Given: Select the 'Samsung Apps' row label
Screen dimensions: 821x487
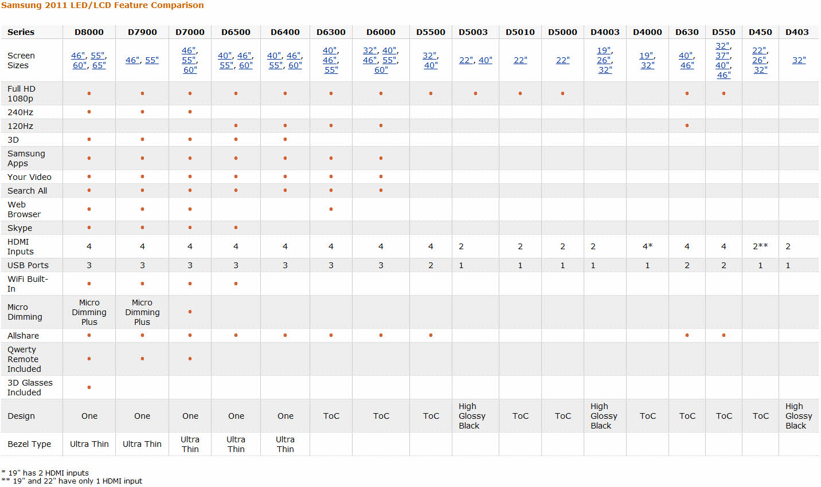Looking at the screenshot, I should click(x=26, y=158).
